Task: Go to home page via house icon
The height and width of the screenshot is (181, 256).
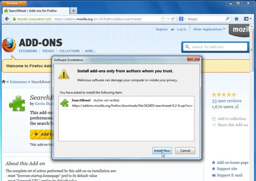Action: [236, 19]
